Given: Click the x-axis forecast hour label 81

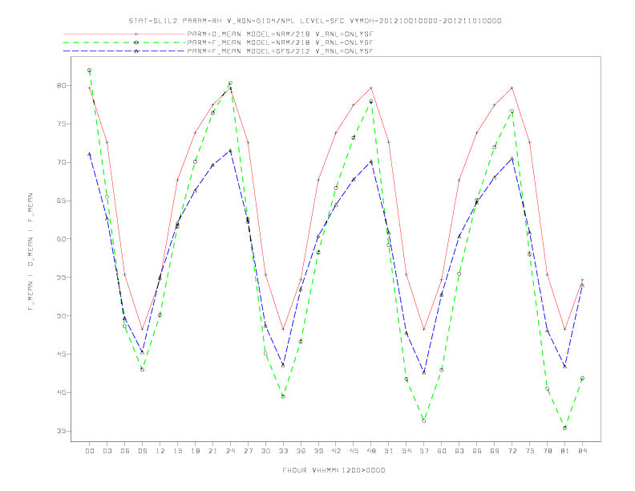Looking at the screenshot, I should click(565, 451).
